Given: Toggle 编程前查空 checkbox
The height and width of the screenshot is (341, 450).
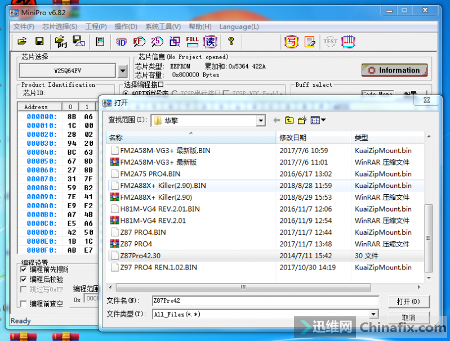Looking at the screenshot, I should click(24, 304).
